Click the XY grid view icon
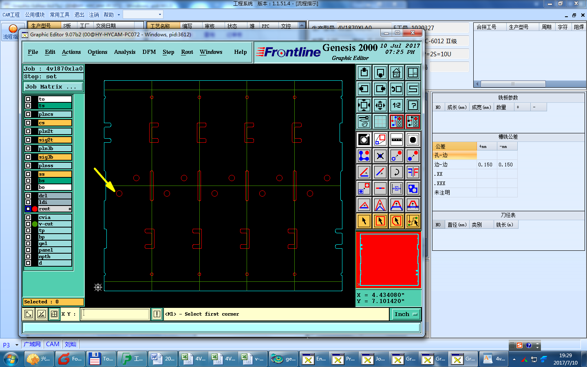Screen dimensions: 587x367 (x=413, y=73)
